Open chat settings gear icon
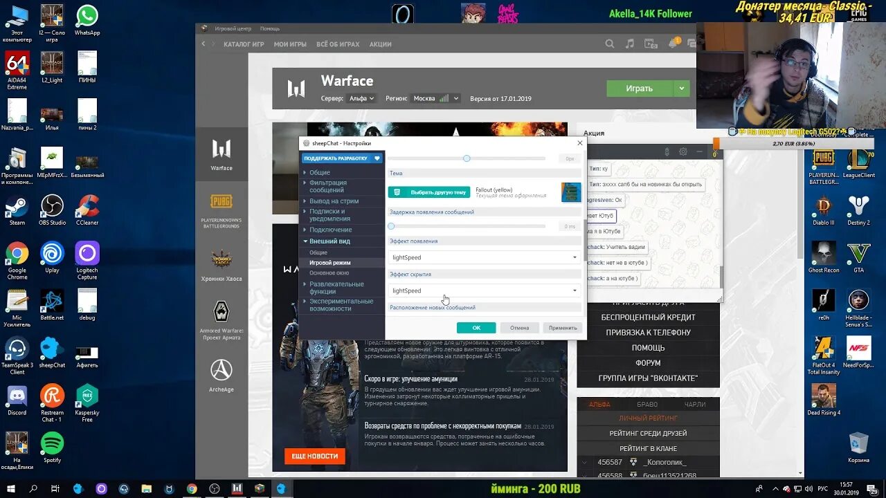 point(683,151)
